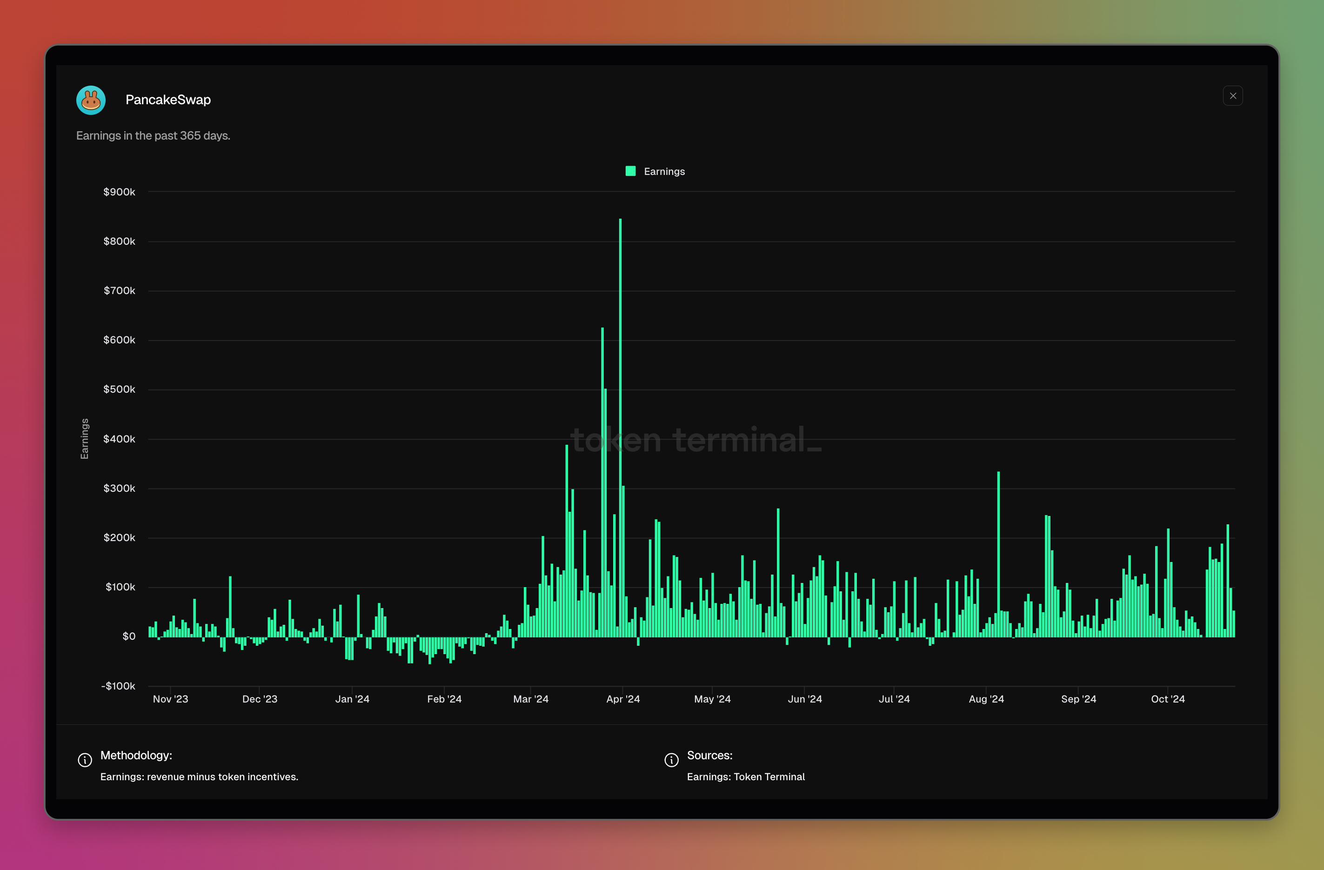The image size is (1324, 870).
Task: Toggle the Earnings legend swatch
Action: [630, 171]
